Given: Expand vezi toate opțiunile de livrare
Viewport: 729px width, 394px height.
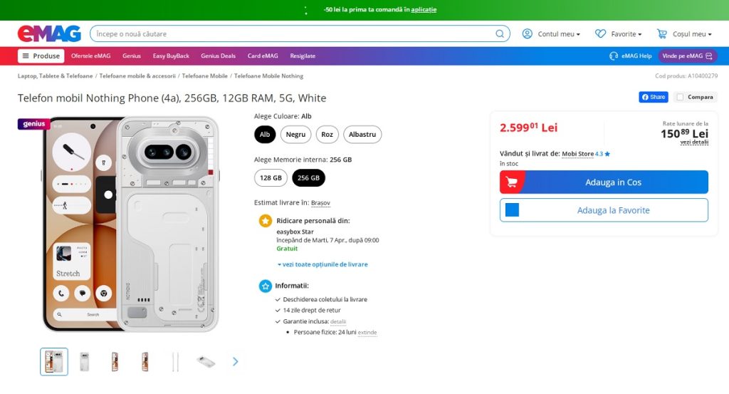Looking at the screenshot, I should coord(322,264).
